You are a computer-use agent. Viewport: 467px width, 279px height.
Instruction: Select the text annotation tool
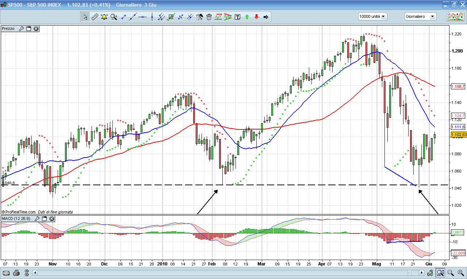click(237, 17)
